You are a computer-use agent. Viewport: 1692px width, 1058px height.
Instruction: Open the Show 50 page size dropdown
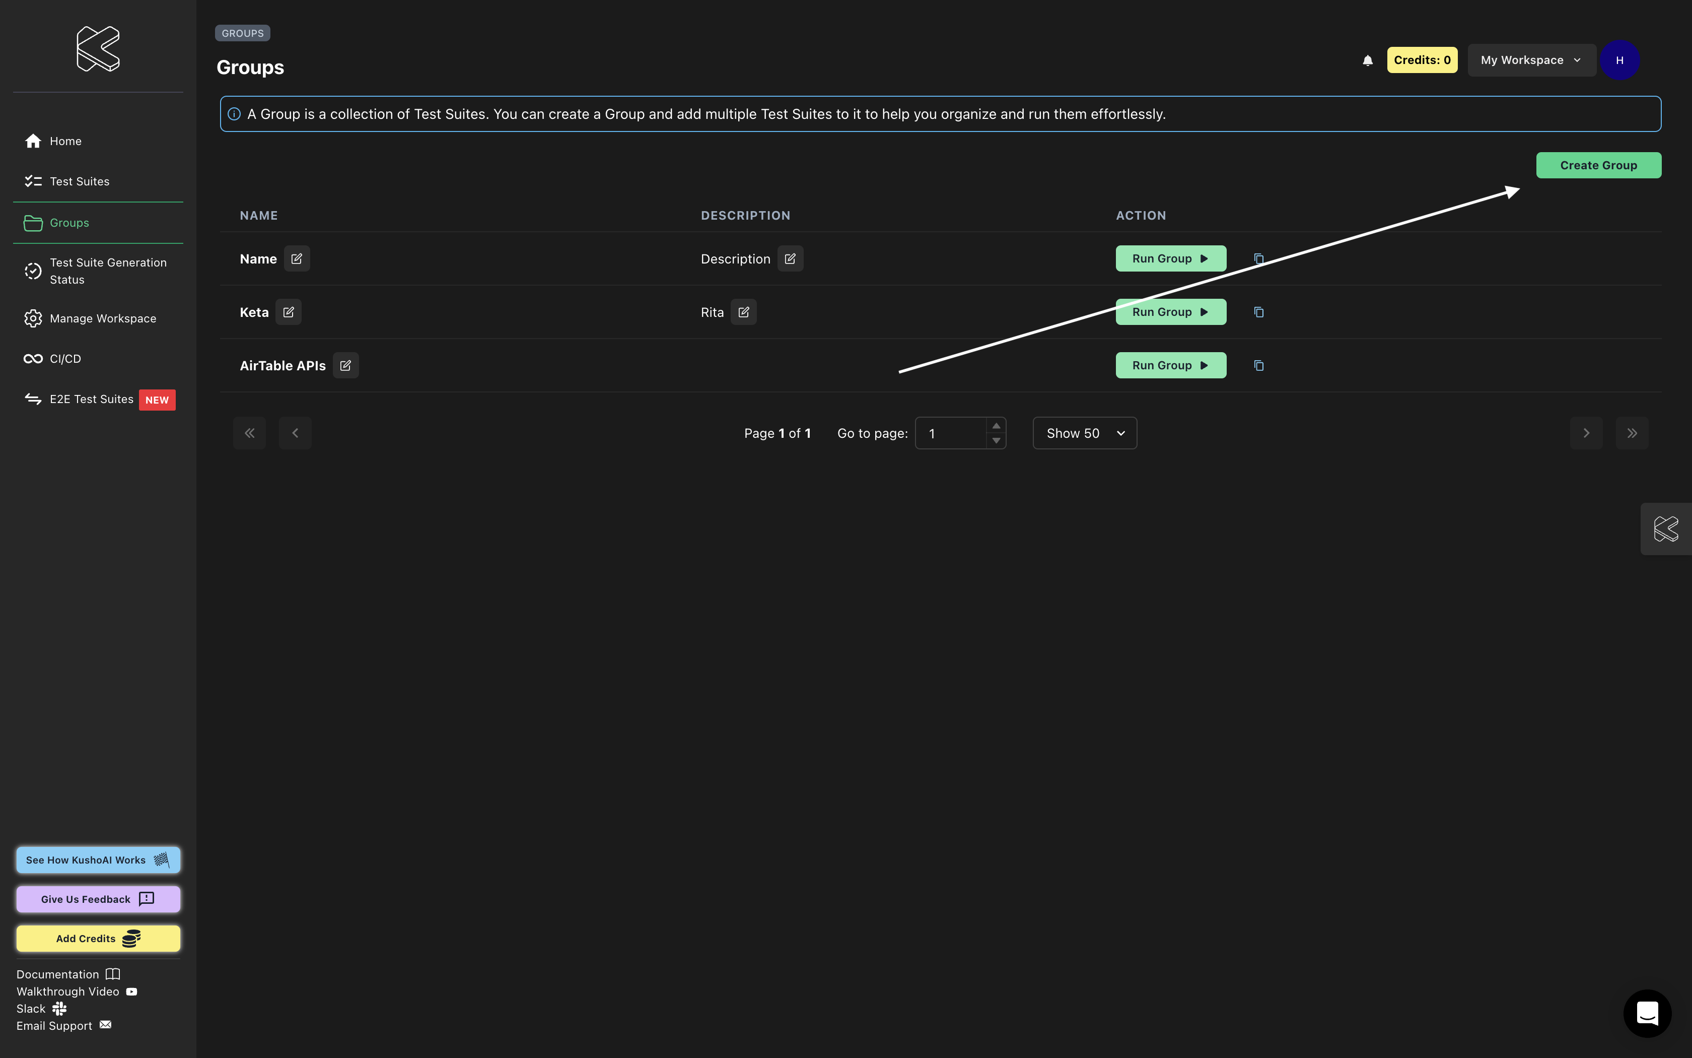click(x=1084, y=433)
